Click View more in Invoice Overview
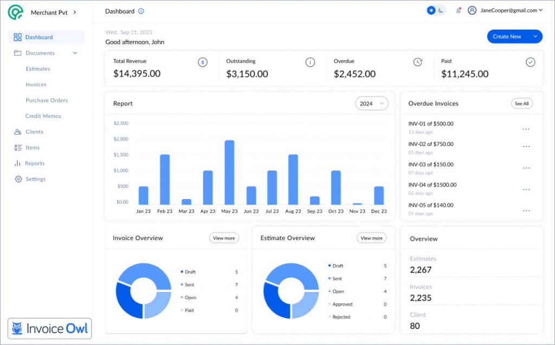555x345 pixels. (x=224, y=238)
